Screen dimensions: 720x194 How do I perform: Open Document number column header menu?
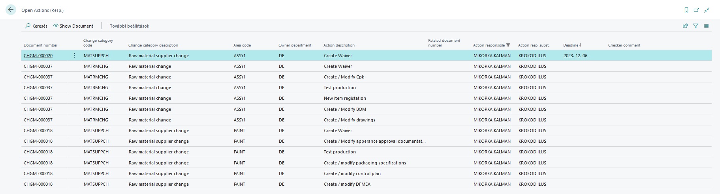click(x=40, y=45)
